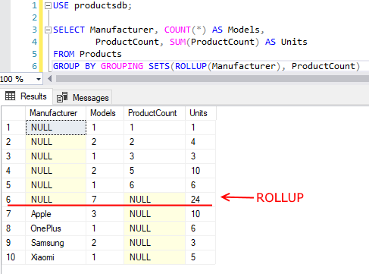
Task: Click the horizontal scrollbar track in editor
Action: coord(212,79)
